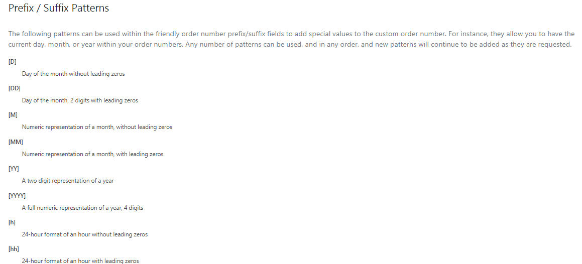582x264 pixels.
Task: Select the [hh] pattern term
Action: [x=14, y=249]
